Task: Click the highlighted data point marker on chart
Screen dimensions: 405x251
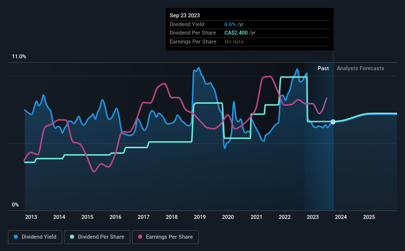Action: coord(333,122)
